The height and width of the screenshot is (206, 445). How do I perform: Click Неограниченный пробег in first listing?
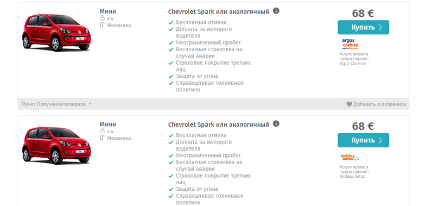coord(208,42)
